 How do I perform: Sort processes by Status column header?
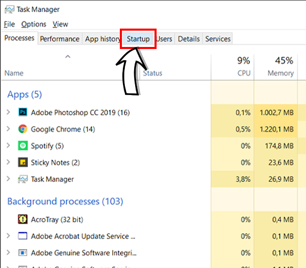point(152,73)
